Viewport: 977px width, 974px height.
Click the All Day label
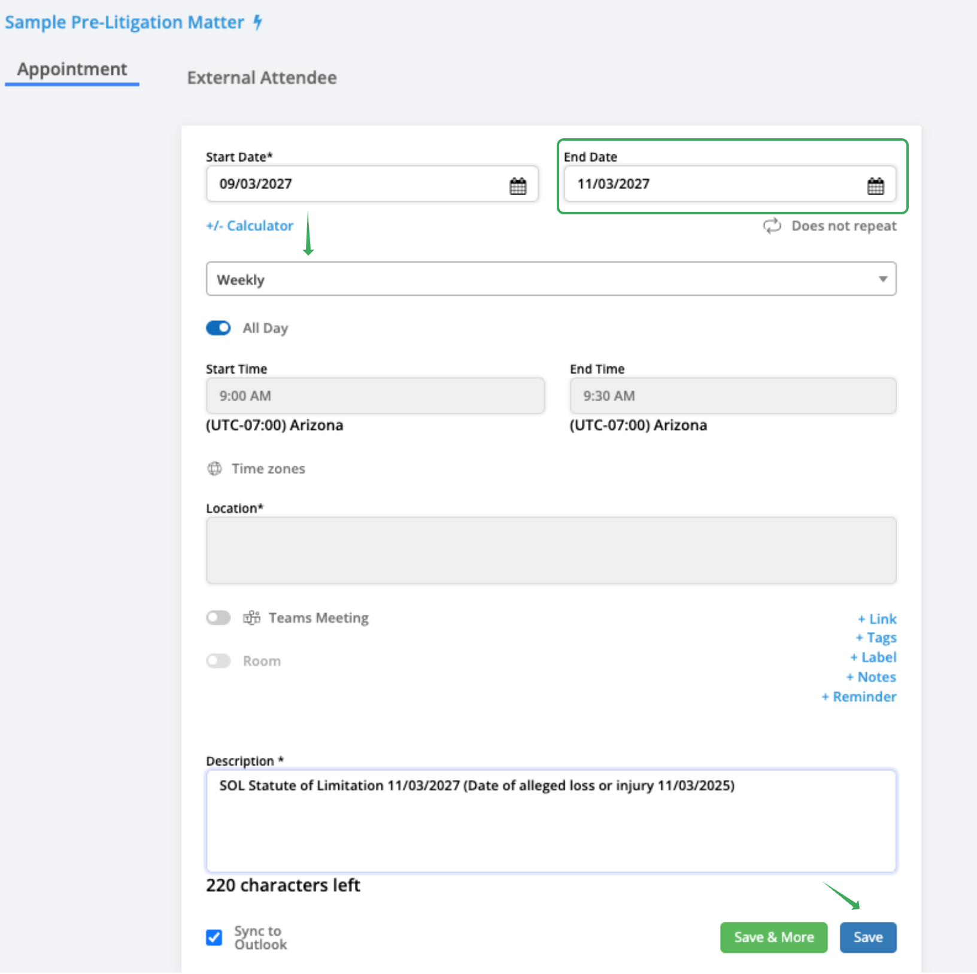265,328
